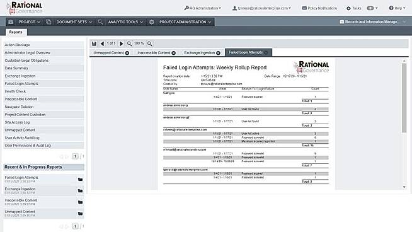
Task: Click the recent reports page number field
Action: click(x=75, y=226)
